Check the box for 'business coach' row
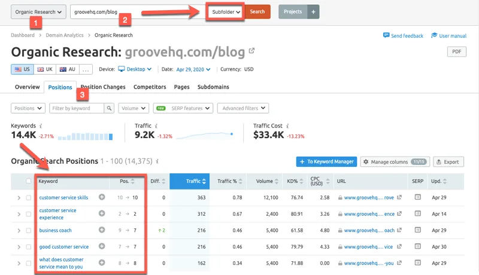Screen dimensions: 479x275 click(x=28, y=231)
